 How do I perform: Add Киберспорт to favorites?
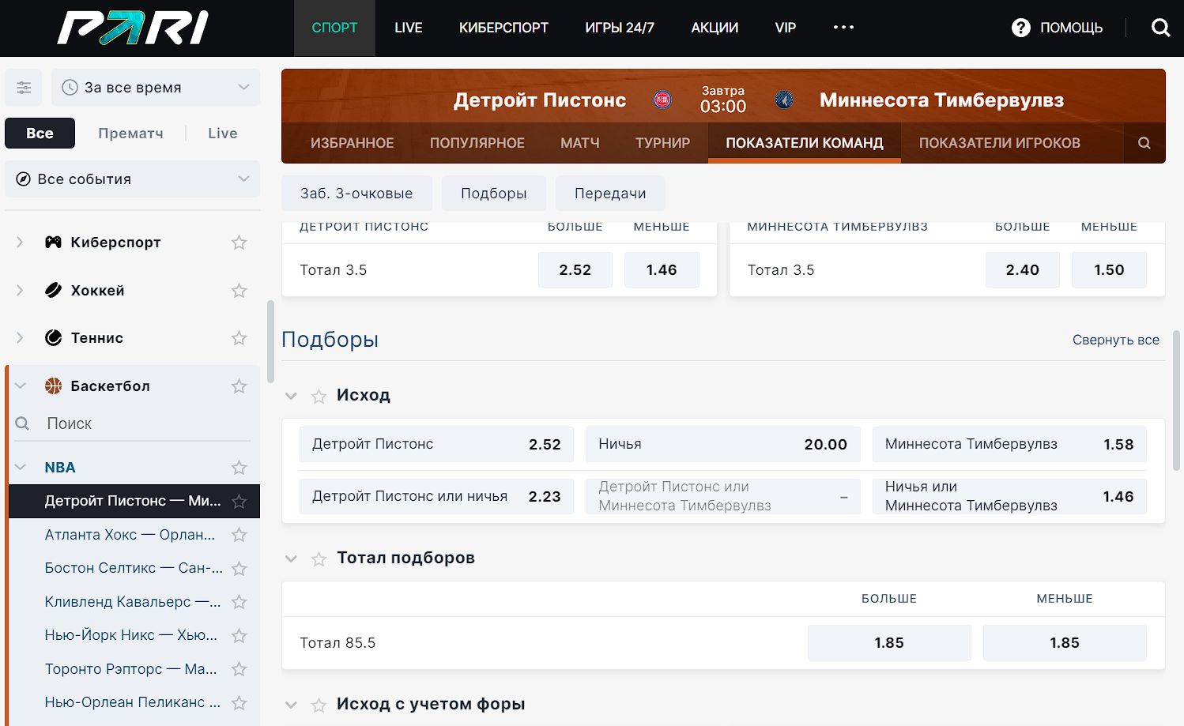pyautogui.click(x=239, y=243)
